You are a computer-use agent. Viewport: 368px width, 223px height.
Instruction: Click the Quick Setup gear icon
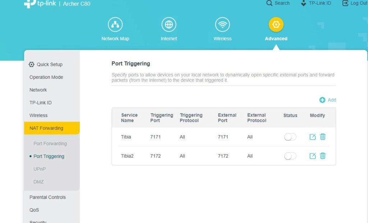[32, 64]
